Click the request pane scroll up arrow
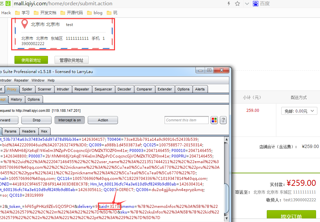Image resolution: width=320 pixels, height=222 pixels. (x=226, y=139)
